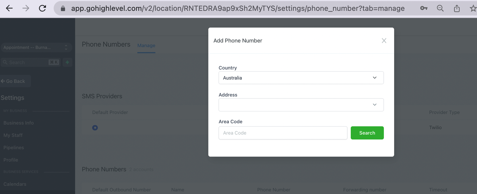Switch to the Manage tab
This screenshot has width=477, height=194.
[x=146, y=45]
